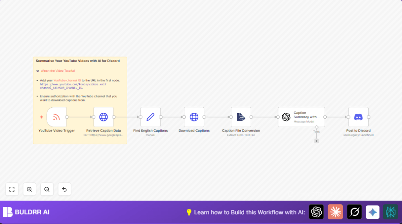This screenshot has height=224, width=402.
Task: Click the lightbulb icon in banner
Action: [189, 212]
